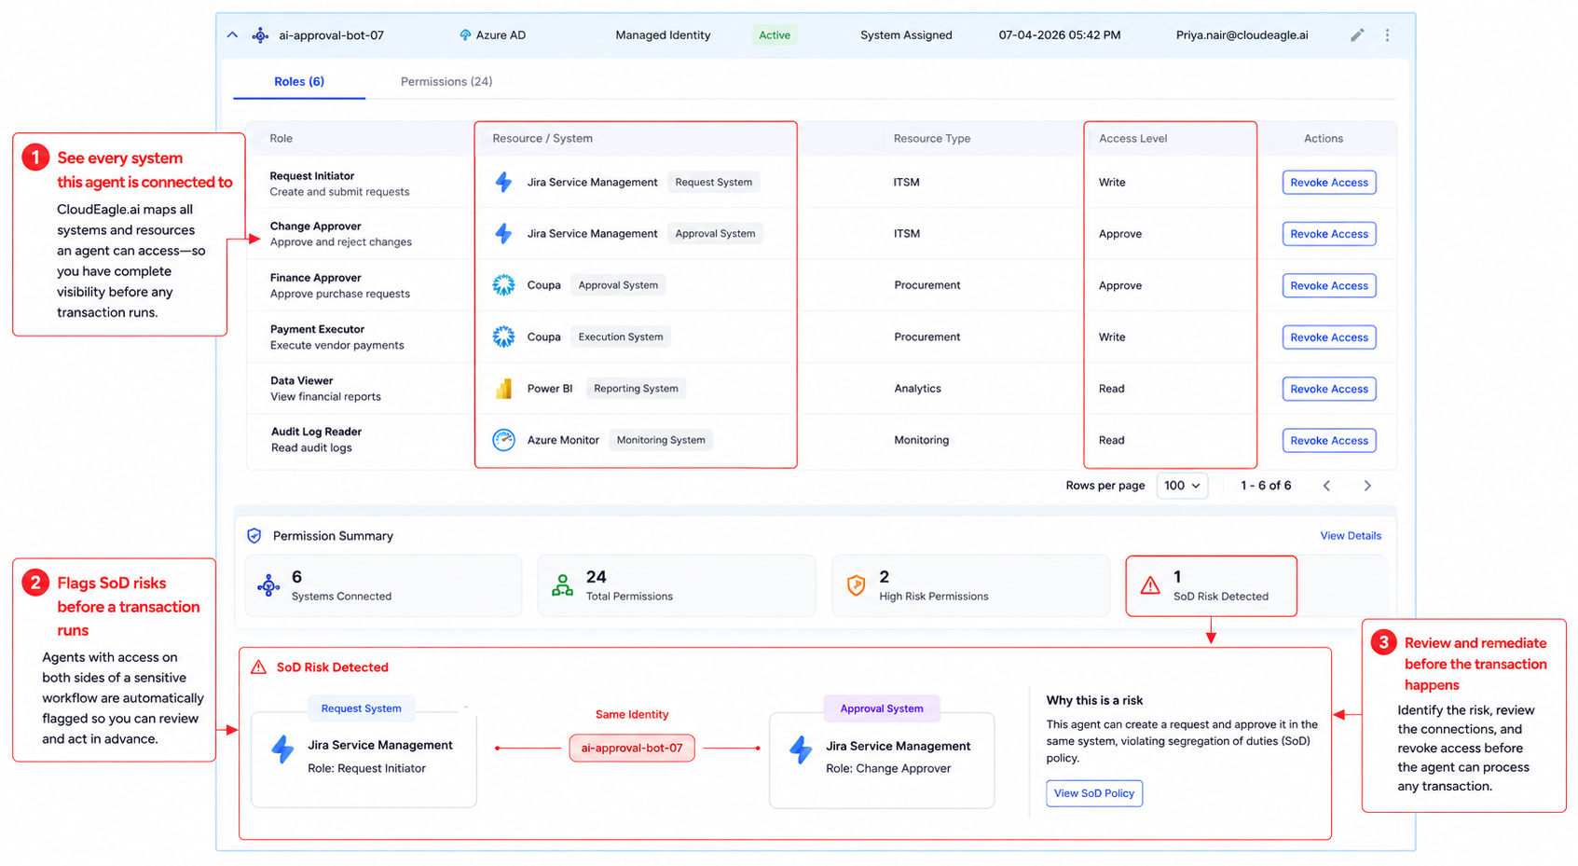Click the date 07-04-2026 05:42 PM
Screen dimensions: 1578x866
point(1060,35)
